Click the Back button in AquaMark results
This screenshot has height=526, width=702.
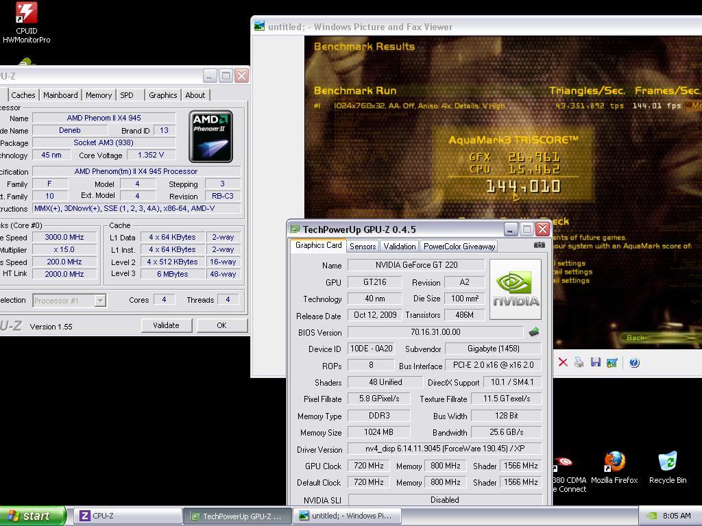[636, 338]
